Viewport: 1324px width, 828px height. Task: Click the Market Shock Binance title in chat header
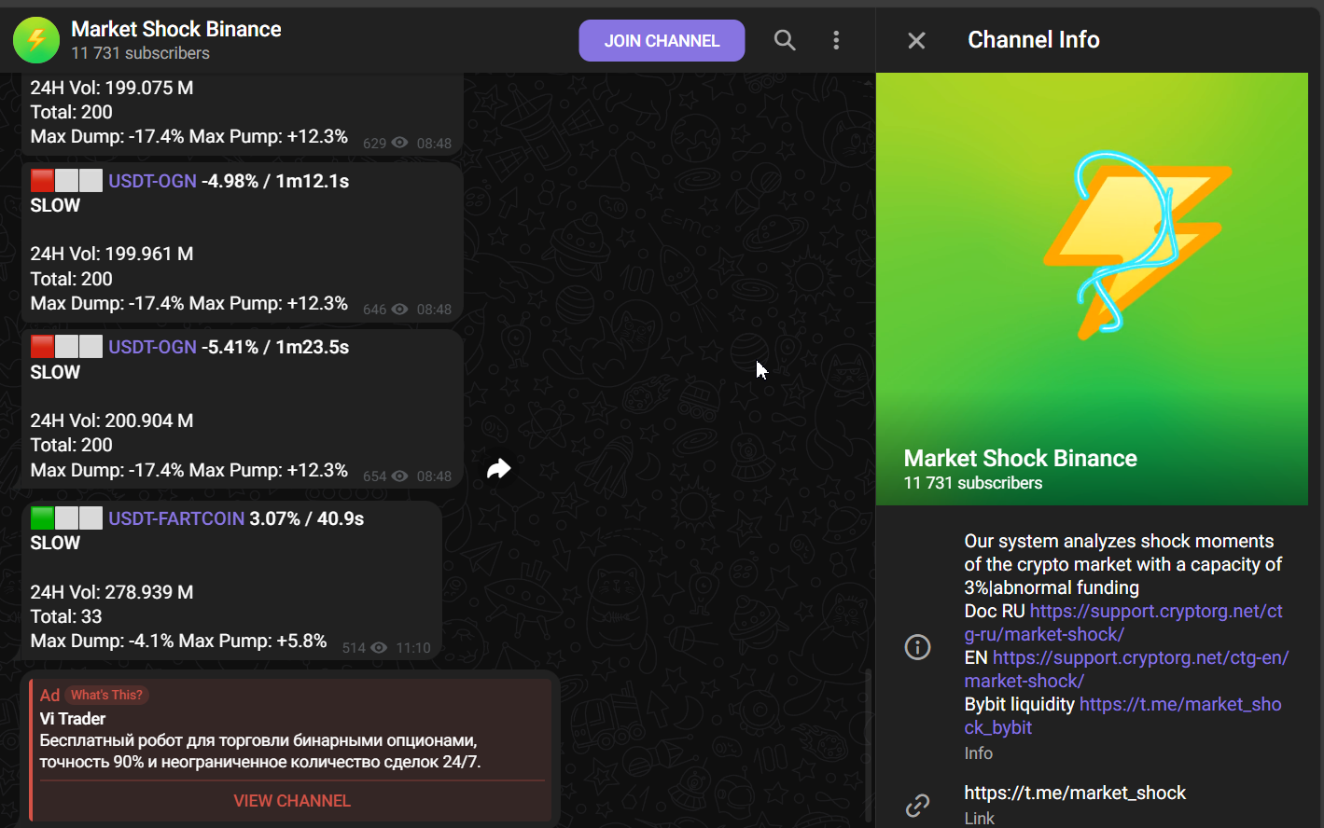[x=176, y=29]
